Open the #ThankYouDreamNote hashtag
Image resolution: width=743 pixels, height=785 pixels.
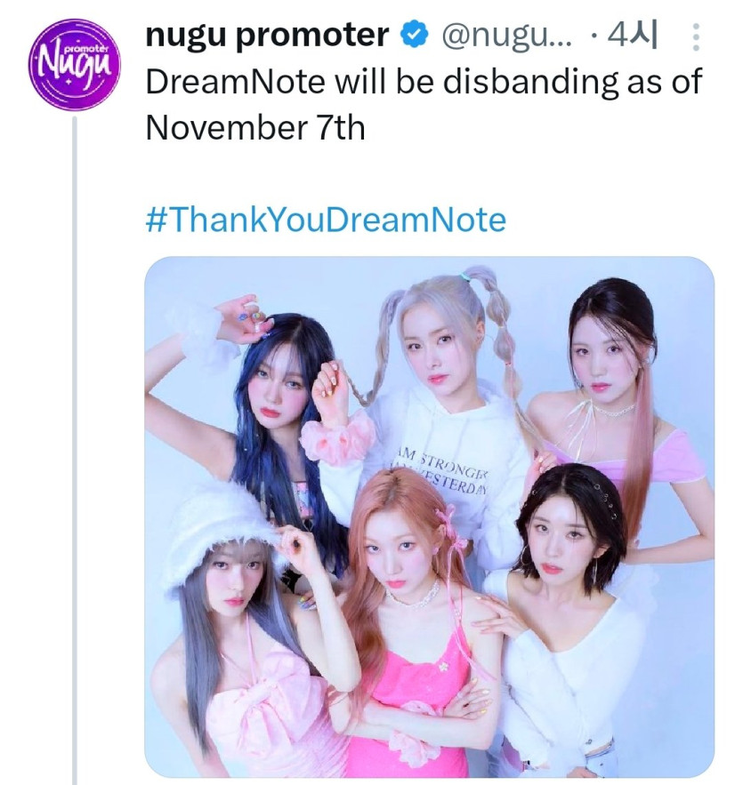(325, 220)
